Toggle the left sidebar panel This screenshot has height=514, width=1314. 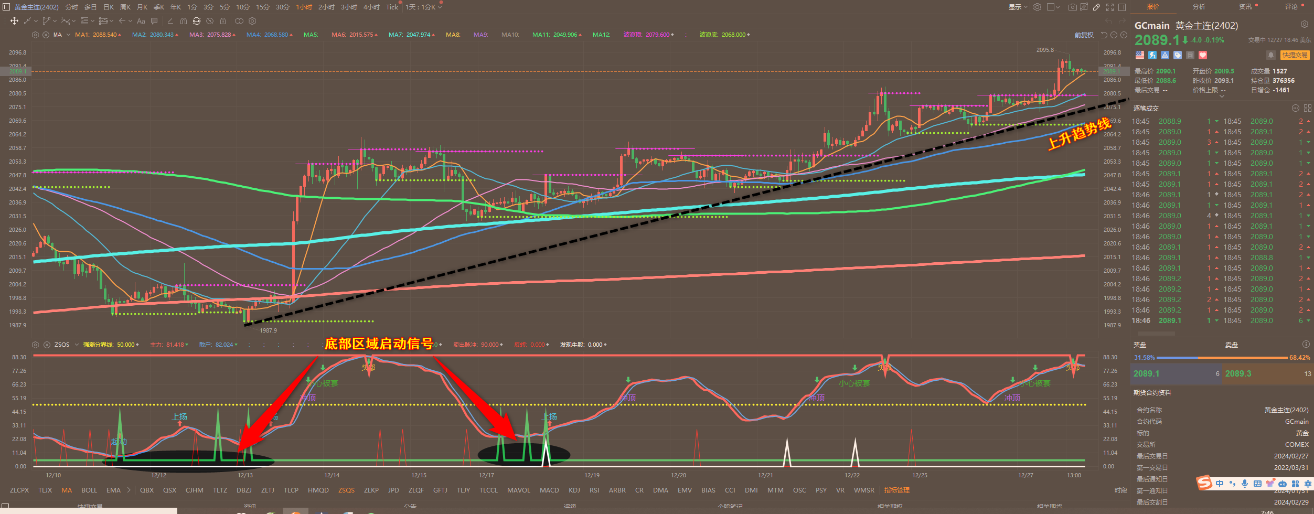pyautogui.click(x=6, y=7)
